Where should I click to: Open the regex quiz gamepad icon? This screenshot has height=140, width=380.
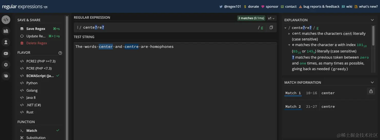pyautogui.click(x=6, y=53)
